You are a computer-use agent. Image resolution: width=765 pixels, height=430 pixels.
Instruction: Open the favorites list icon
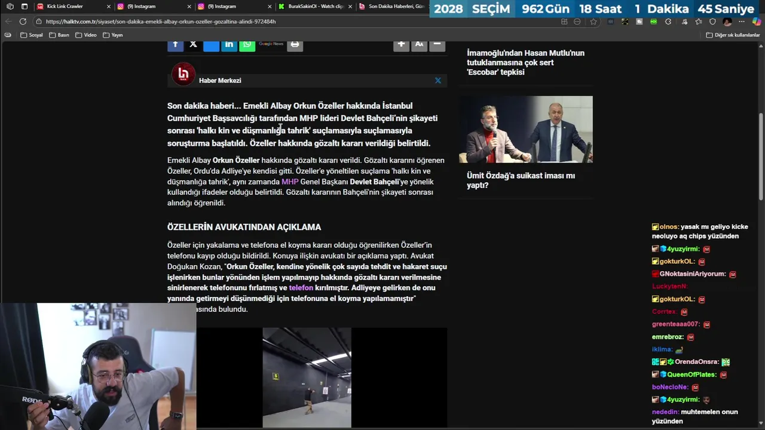coord(697,21)
